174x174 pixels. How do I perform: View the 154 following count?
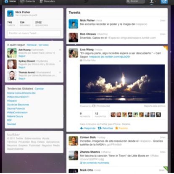pyautogui.click(x=25, y=24)
